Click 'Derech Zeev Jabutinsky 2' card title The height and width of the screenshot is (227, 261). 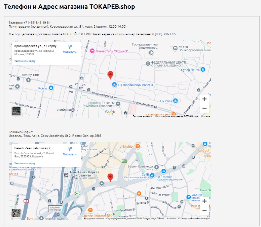(32, 148)
